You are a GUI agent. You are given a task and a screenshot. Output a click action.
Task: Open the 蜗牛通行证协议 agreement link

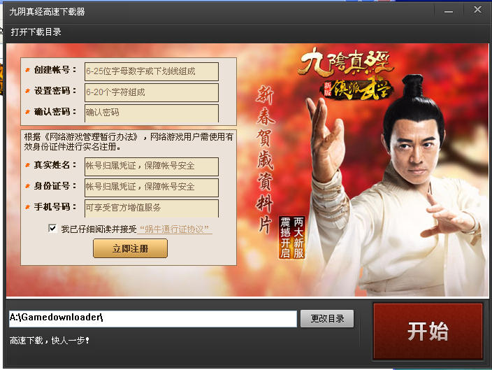pos(175,229)
